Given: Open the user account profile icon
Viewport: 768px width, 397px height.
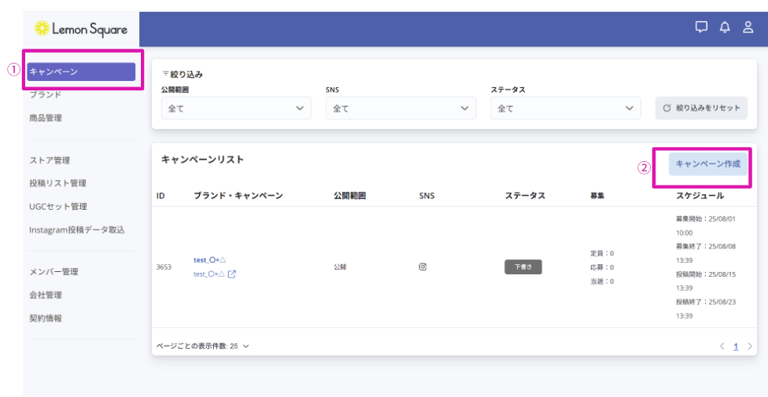Looking at the screenshot, I should tap(748, 28).
